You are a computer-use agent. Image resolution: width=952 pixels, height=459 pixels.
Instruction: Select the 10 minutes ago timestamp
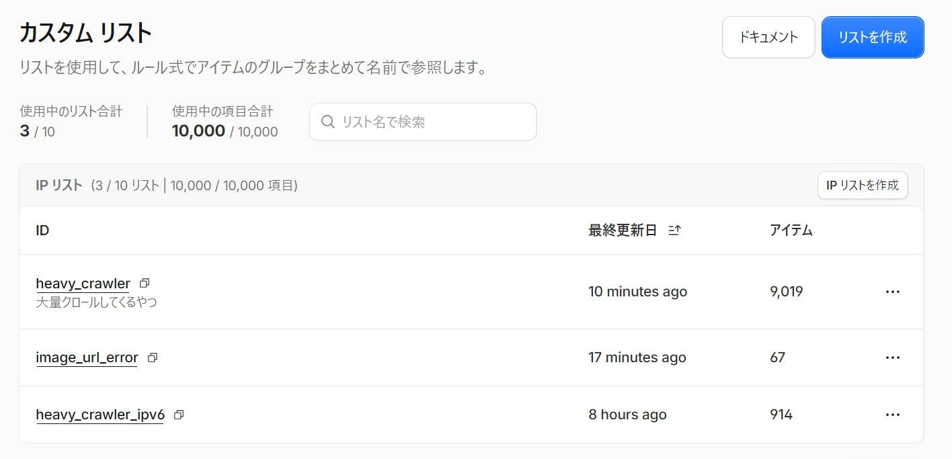pyautogui.click(x=638, y=292)
